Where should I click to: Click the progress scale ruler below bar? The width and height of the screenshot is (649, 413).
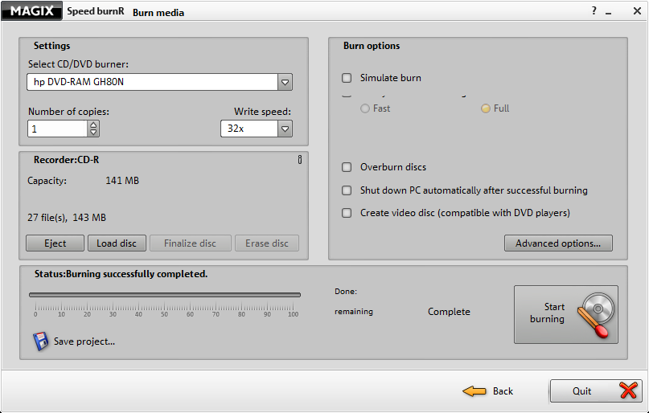(x=165, y=309)
